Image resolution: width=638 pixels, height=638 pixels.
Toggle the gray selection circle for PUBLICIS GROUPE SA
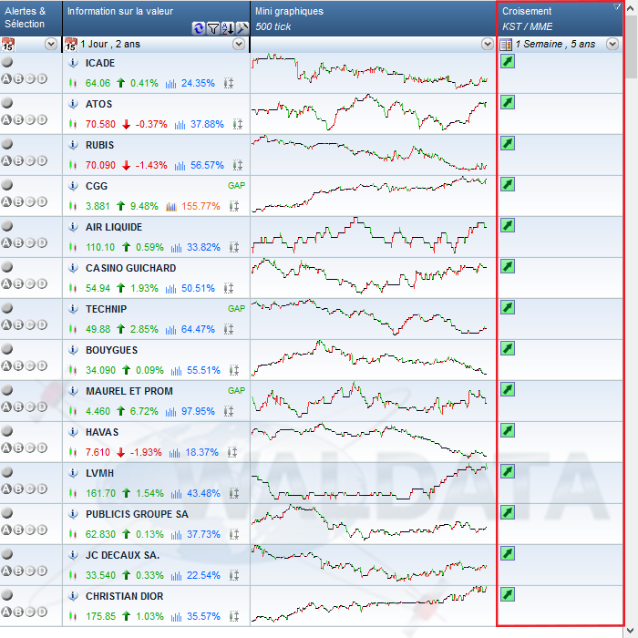[x=7, y=513]
